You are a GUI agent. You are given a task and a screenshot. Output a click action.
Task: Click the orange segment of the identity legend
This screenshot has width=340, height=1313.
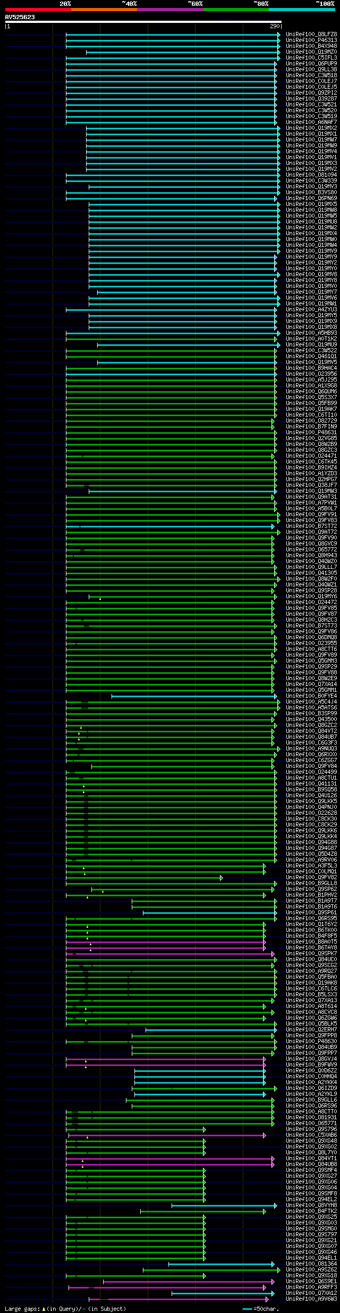(x=104, y=10)
